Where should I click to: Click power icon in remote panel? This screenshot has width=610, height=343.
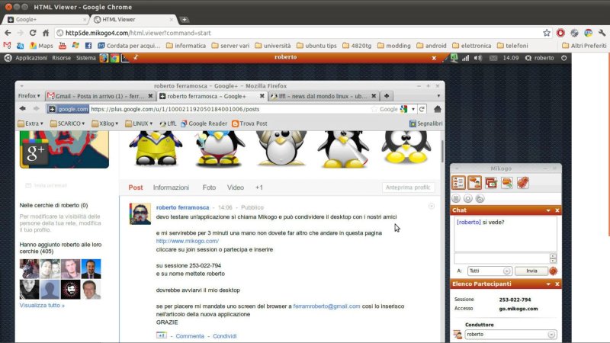[564, 58]
